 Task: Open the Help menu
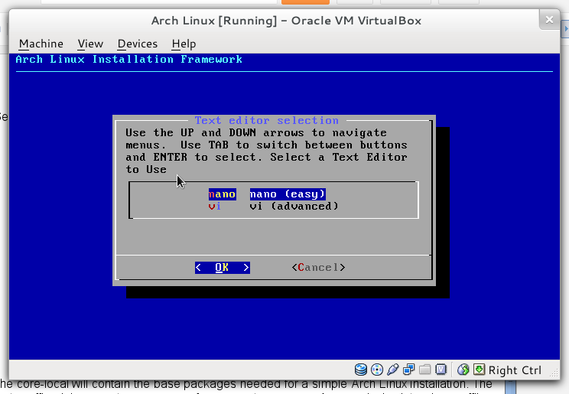click(184, 44)
